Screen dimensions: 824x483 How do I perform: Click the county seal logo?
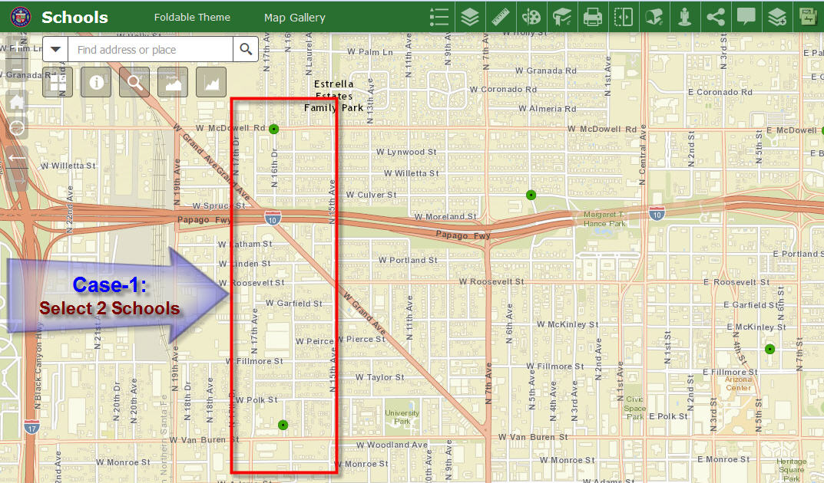click(21, 17)
